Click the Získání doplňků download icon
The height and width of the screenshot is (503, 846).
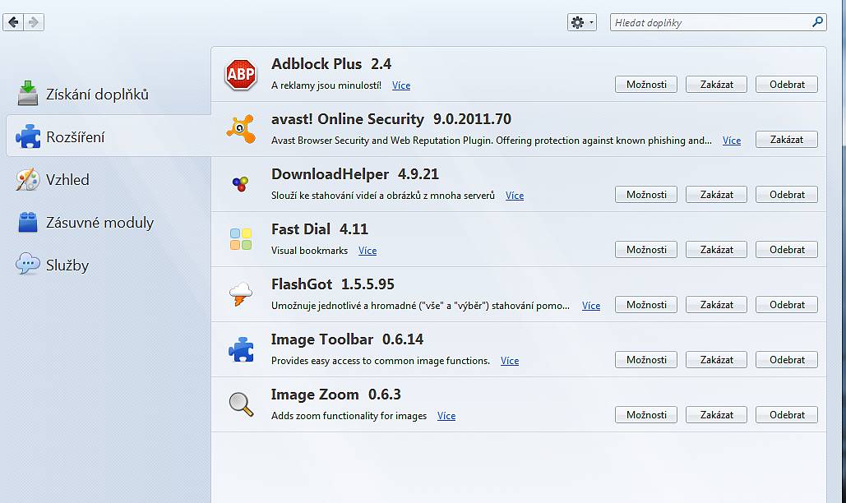point(27,93)
